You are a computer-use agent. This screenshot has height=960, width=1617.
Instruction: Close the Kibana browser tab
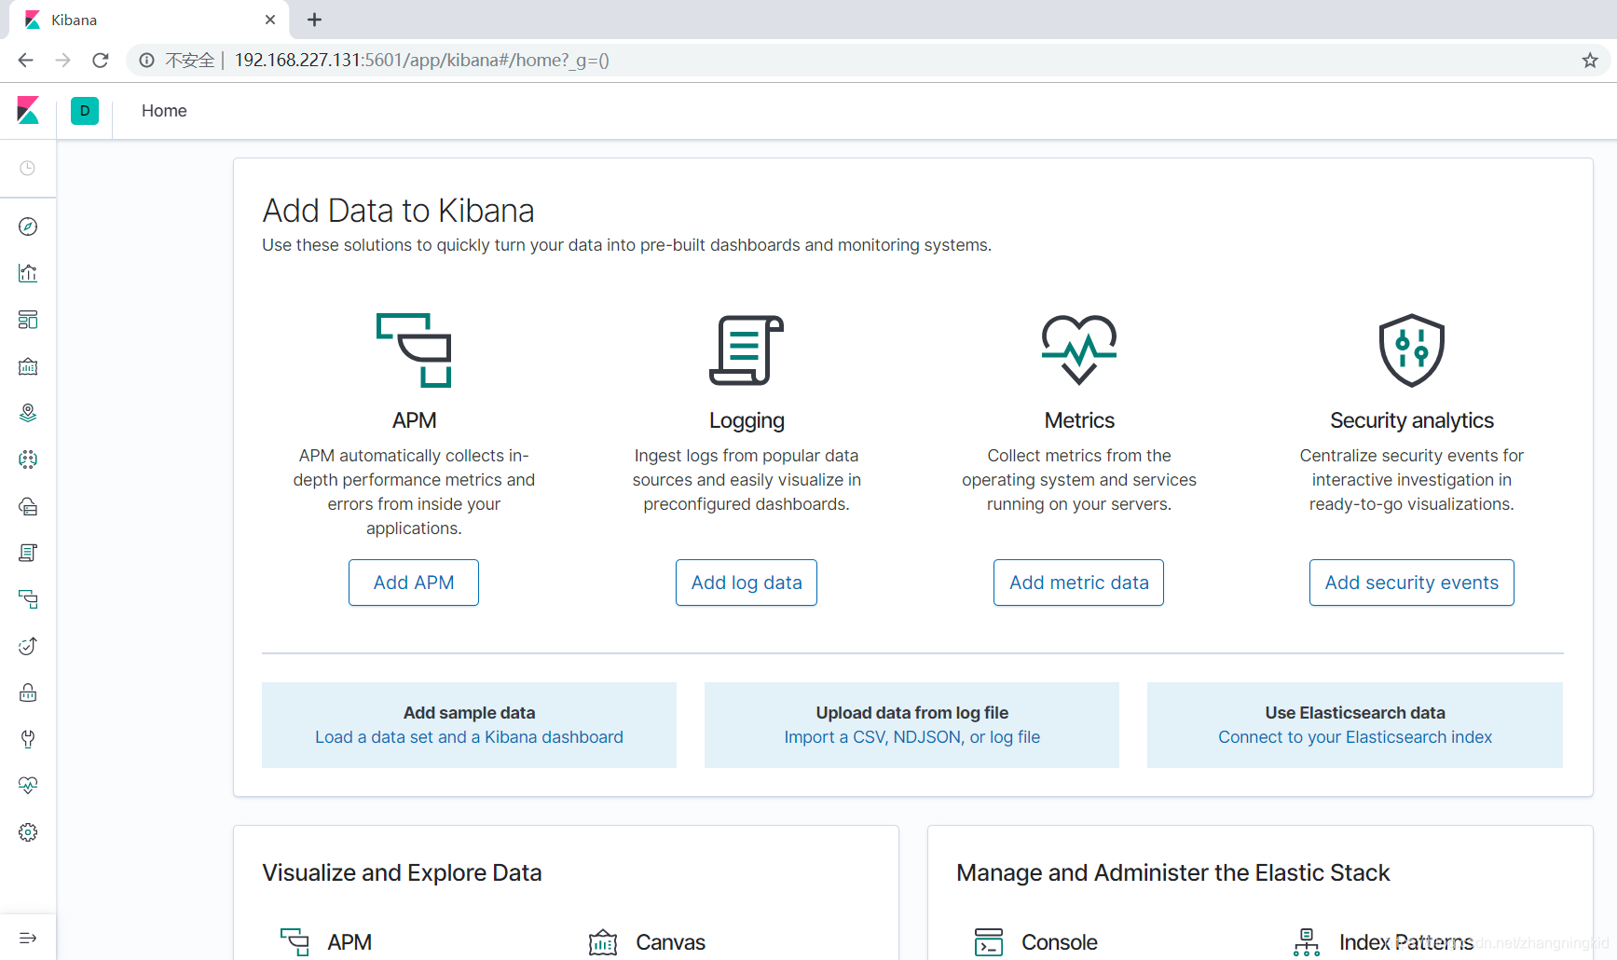pyautogui.click(x=270, y=20)
